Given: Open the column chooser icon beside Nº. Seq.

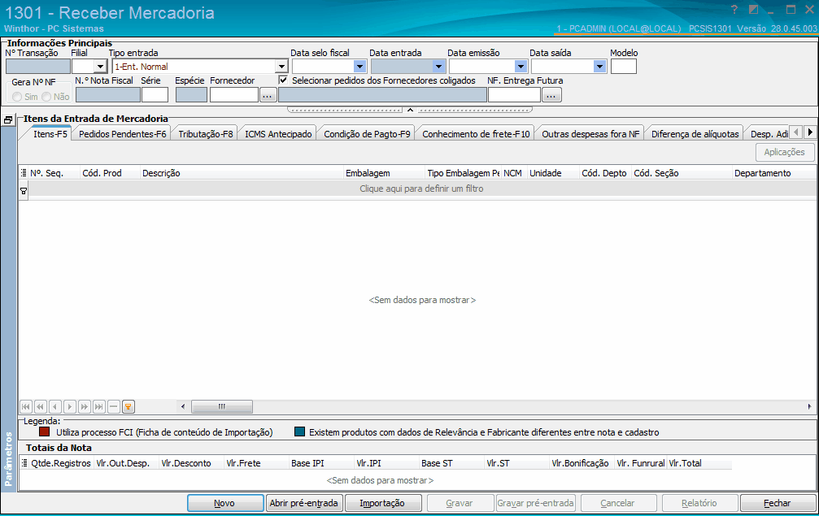Looking at the screenshot, I should coord(24,173).
